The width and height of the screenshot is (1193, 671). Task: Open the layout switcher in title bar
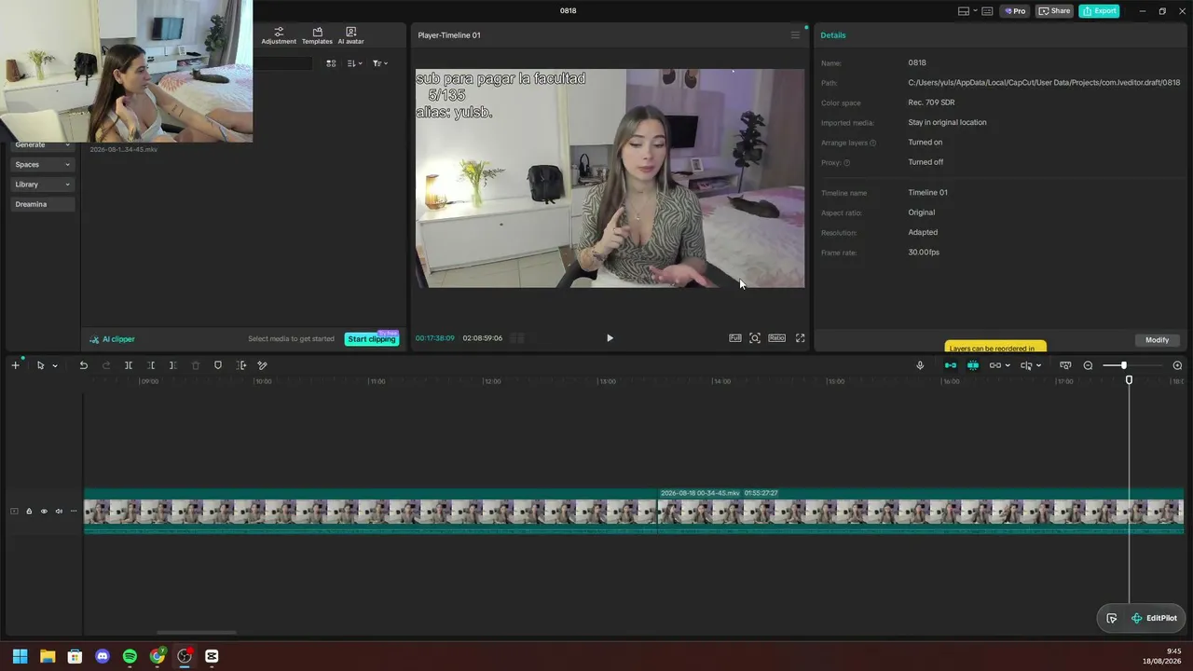[967, 11]
